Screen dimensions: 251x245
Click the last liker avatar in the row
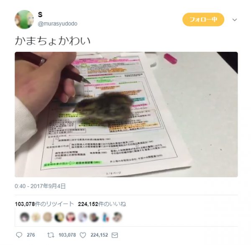pyautogui.click(x=117, y=217)
